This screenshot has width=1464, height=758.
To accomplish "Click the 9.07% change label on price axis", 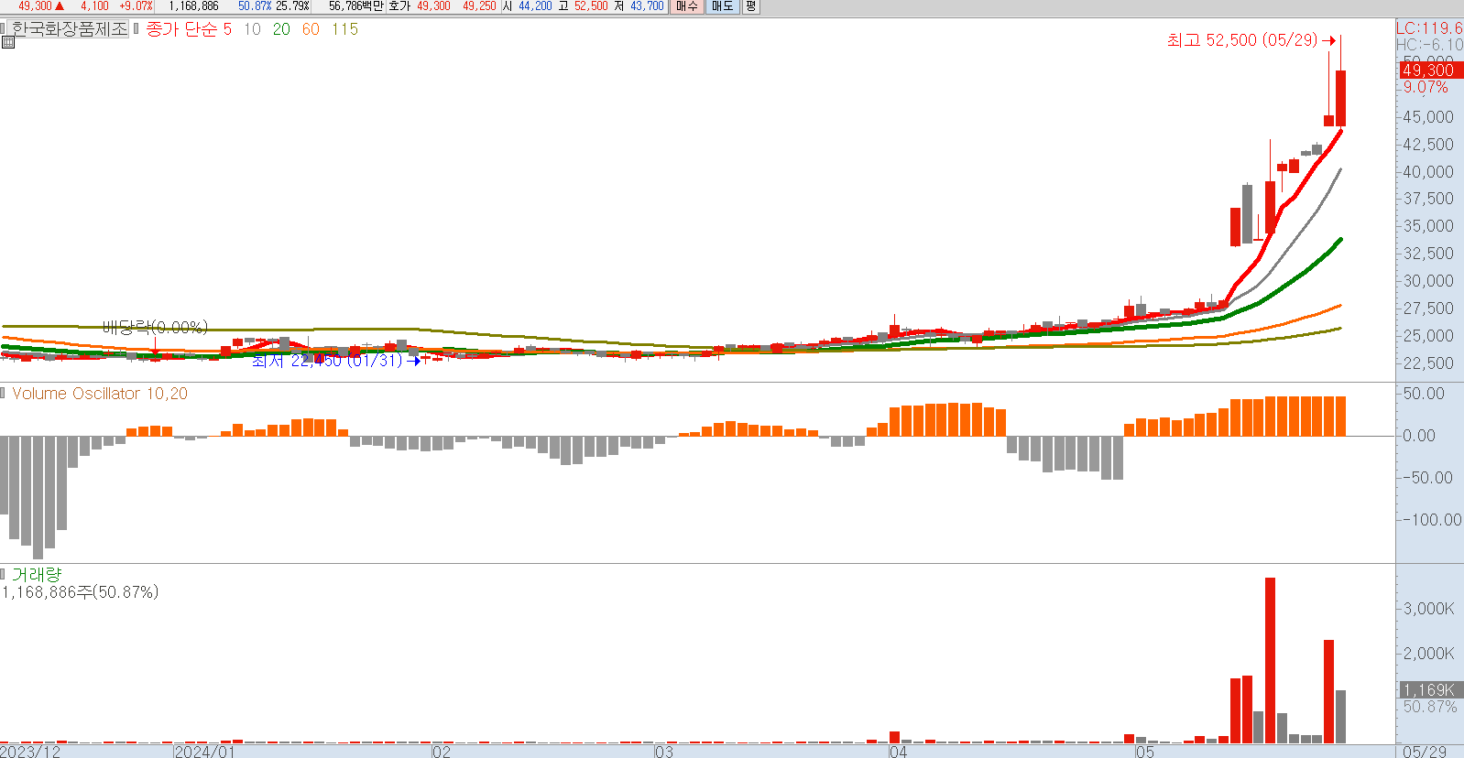I will pyautogui.click(x=1426, y=88).
